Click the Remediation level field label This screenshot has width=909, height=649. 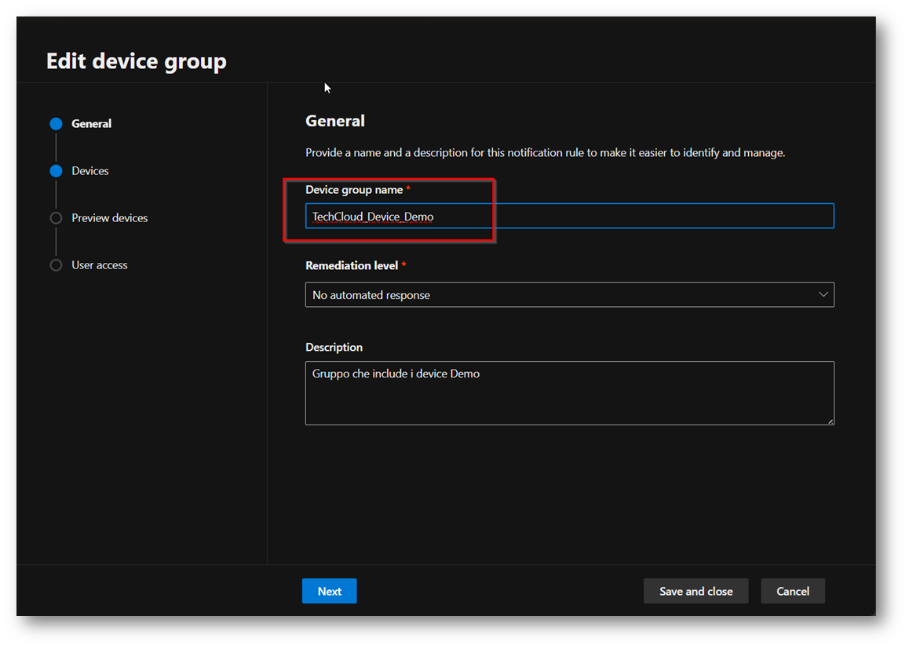click(352, 266)
